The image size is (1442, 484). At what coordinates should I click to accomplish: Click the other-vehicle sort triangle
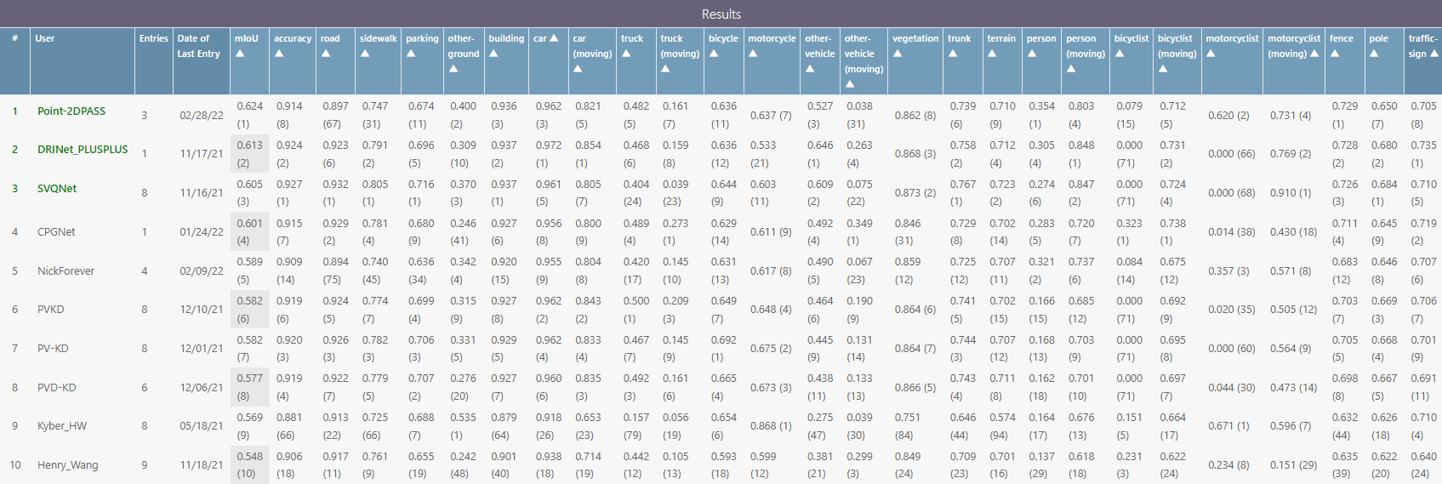pyautogui.click(x=810, y=69)
